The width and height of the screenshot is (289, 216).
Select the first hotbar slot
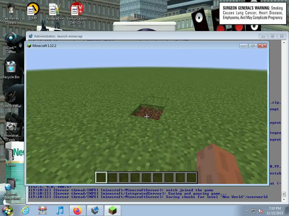101,178
